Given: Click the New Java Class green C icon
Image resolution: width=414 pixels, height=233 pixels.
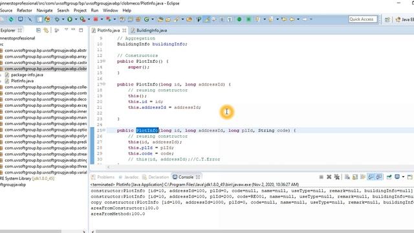Looking at the screenshot, I should 147,19.
